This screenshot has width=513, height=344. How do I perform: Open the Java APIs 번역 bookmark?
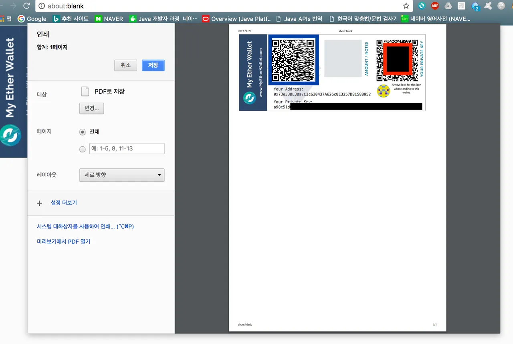coord(299,18)
